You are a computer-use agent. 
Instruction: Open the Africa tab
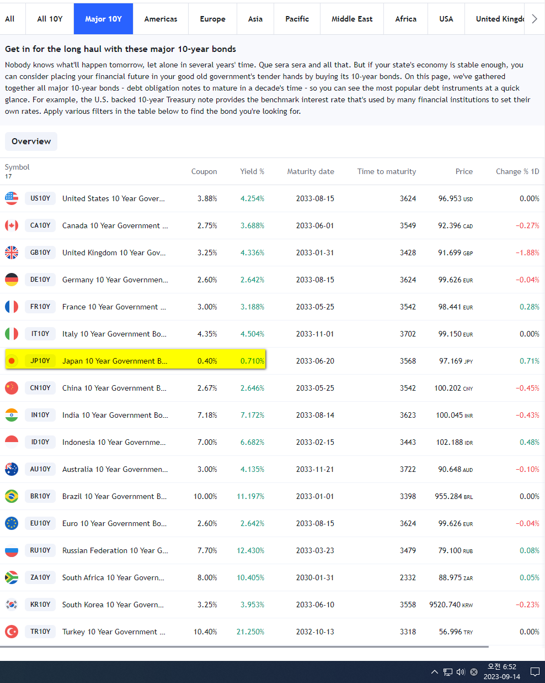406,19
